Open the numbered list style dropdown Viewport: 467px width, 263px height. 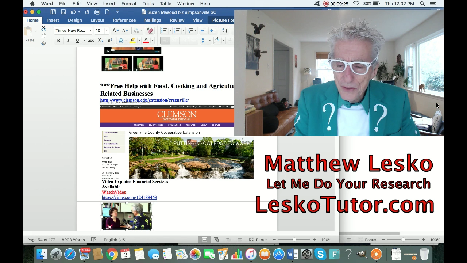coord(183,31)
